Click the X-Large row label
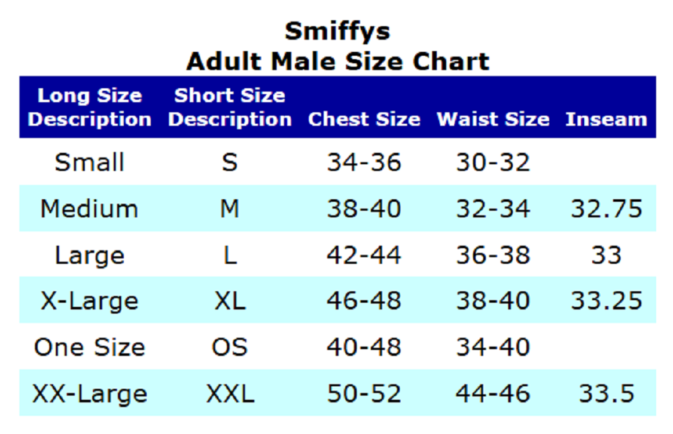The image size is (673, 434). 90,301
